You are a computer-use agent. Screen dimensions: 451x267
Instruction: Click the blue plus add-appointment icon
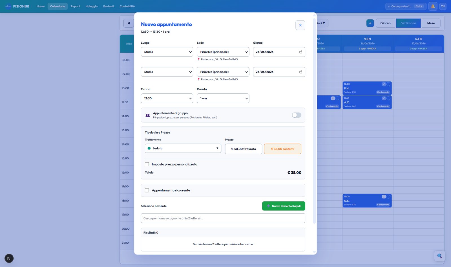[x=370, y=23]
